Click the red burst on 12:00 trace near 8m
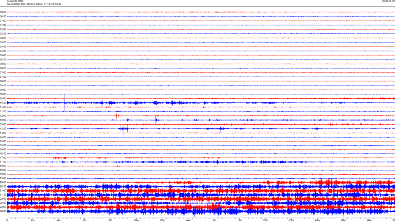 coord(117,116)
